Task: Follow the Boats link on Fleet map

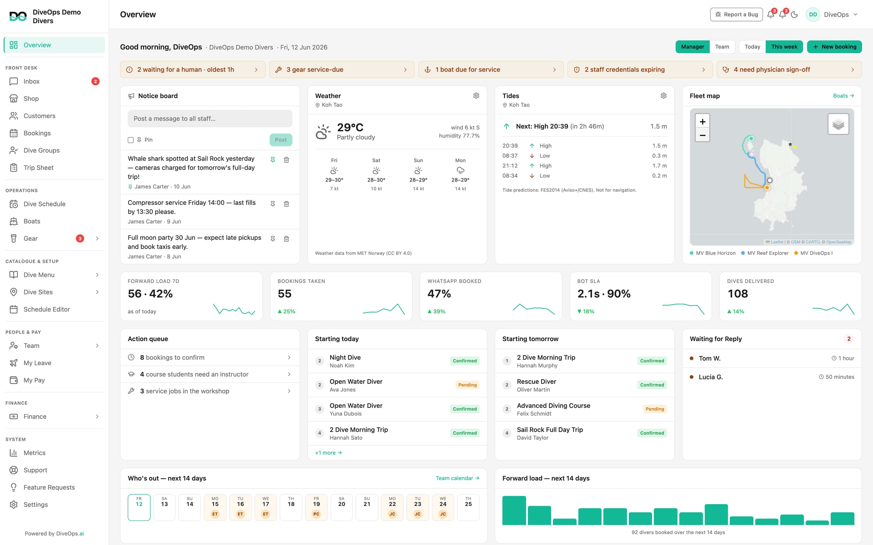Action: coord(843,96)
